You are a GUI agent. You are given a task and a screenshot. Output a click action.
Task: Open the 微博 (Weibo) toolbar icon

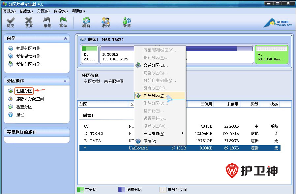[127, 22]
